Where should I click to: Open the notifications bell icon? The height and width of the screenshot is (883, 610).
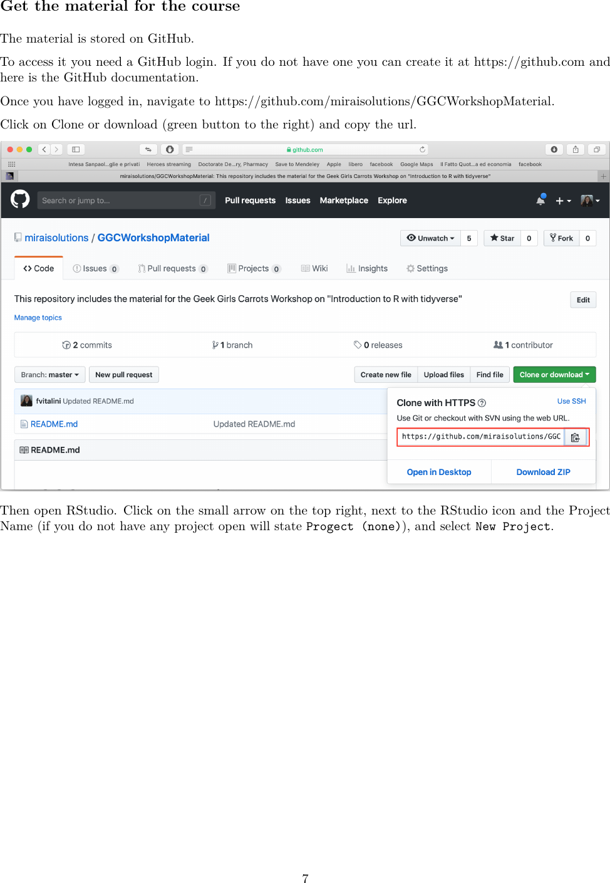541,200
